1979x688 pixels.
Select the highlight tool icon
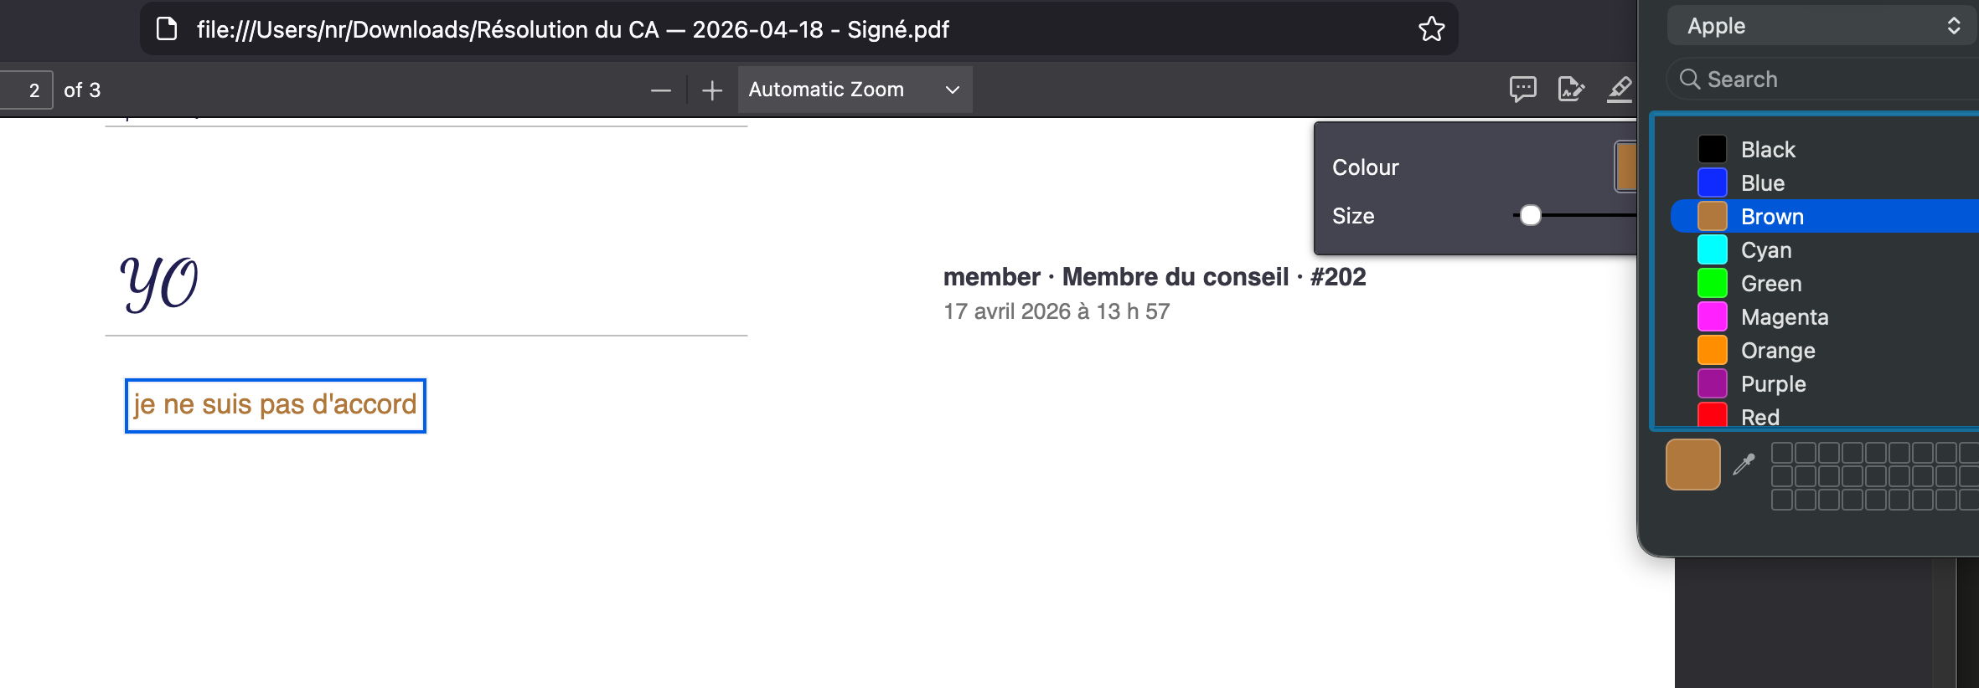1620,89
